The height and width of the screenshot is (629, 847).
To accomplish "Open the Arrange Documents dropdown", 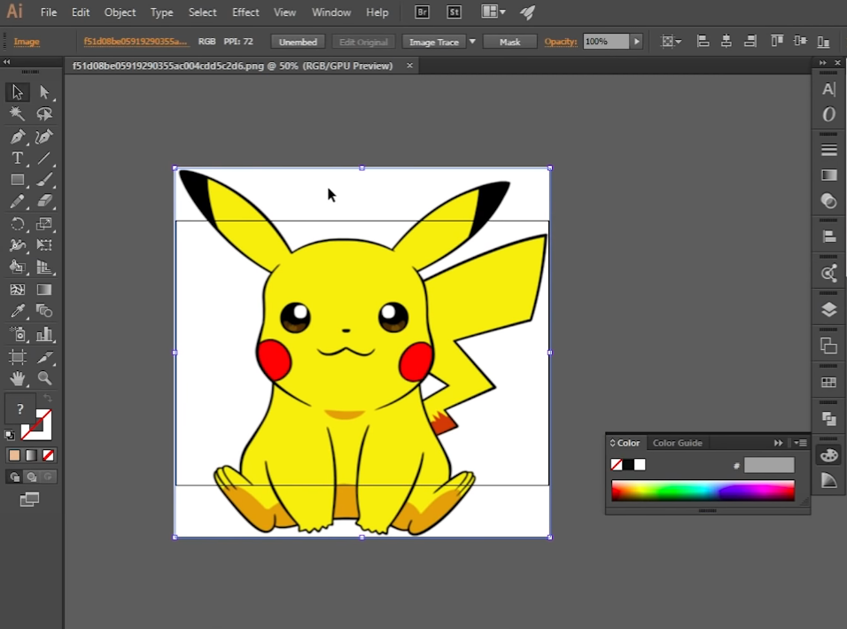I will [493, 12].
